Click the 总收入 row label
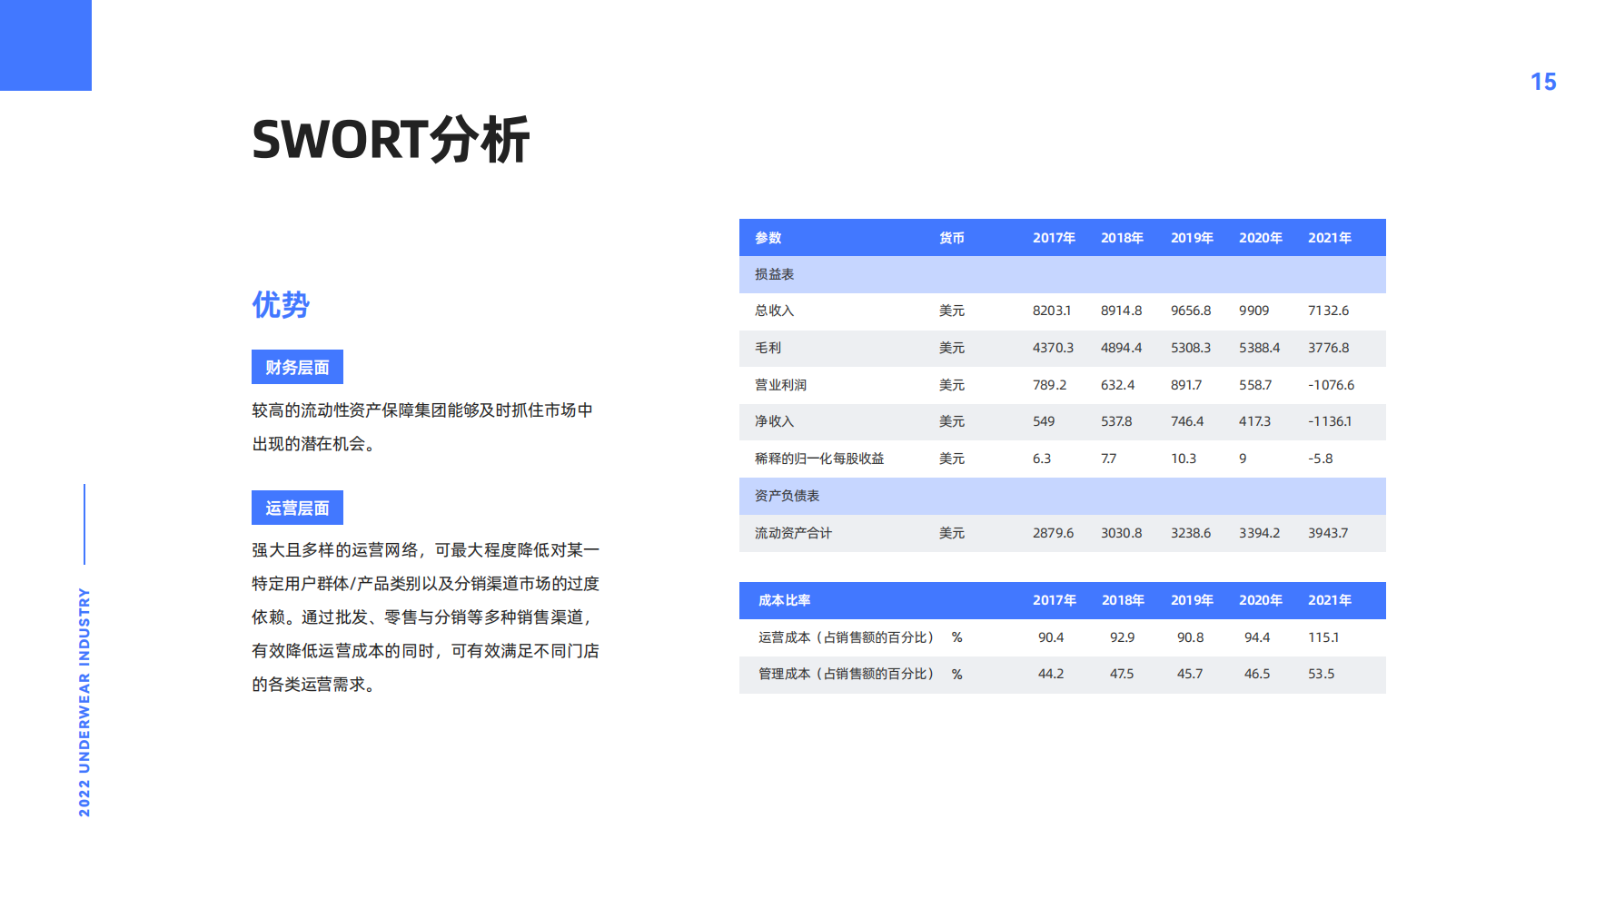 (x=774, y=311)
